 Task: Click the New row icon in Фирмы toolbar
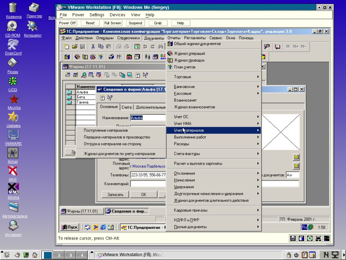click(68, 75)
